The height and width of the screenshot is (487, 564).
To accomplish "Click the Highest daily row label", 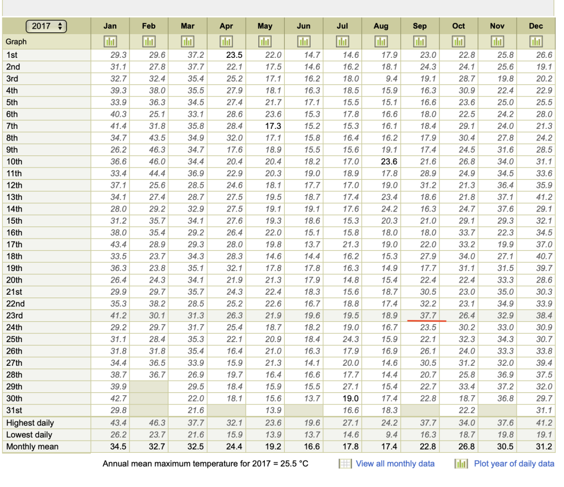I will (x=30, y=423).
